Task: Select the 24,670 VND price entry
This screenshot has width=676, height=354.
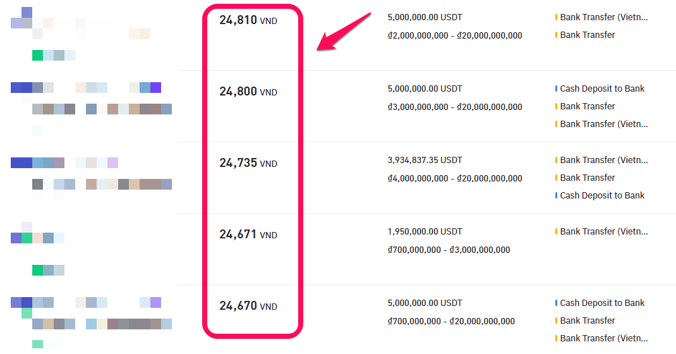Action: pyautogui.click(x=248, y=306)
